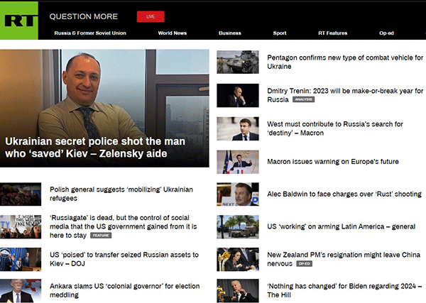The height and width of the screenshot is (303, 426).
Task: Open headline about Ukrainian secret police shooting
Action: [x=95, y=148]
